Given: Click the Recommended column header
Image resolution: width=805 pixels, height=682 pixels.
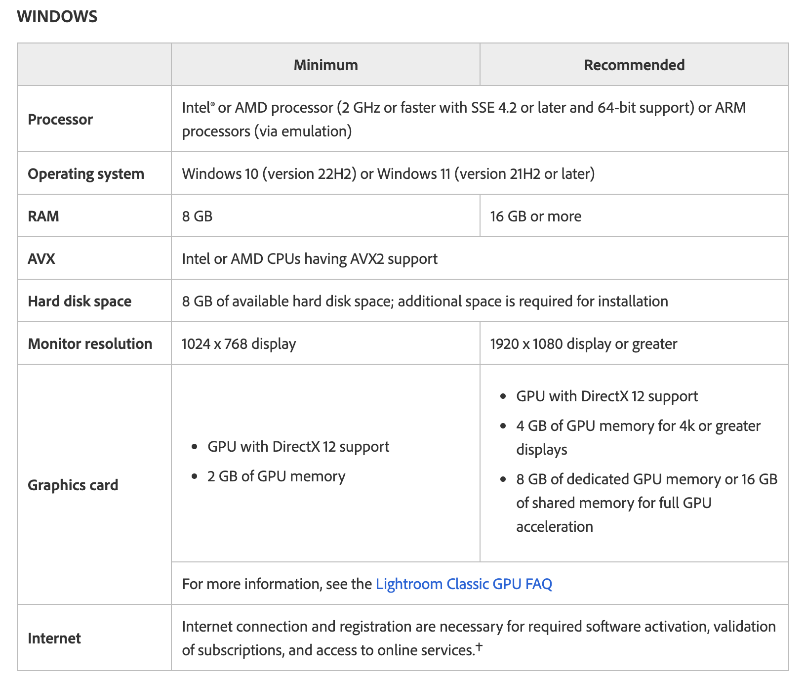Looking at the screenshot, I should tap(634, 65).
